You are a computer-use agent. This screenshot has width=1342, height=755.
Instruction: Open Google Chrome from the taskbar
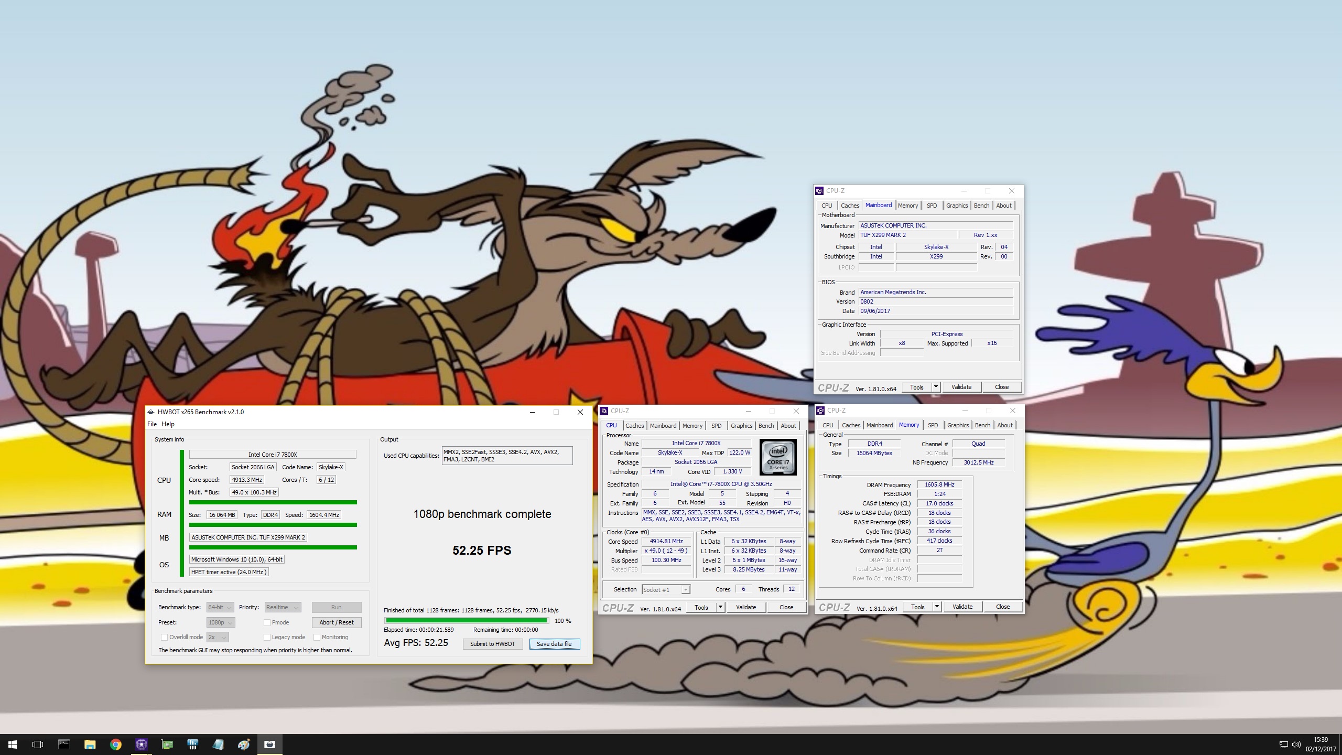(115, 745)
